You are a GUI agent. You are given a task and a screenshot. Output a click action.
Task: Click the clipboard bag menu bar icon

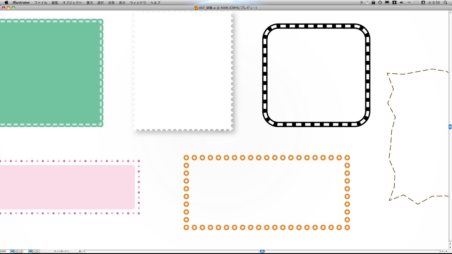[x=373, y=2]
